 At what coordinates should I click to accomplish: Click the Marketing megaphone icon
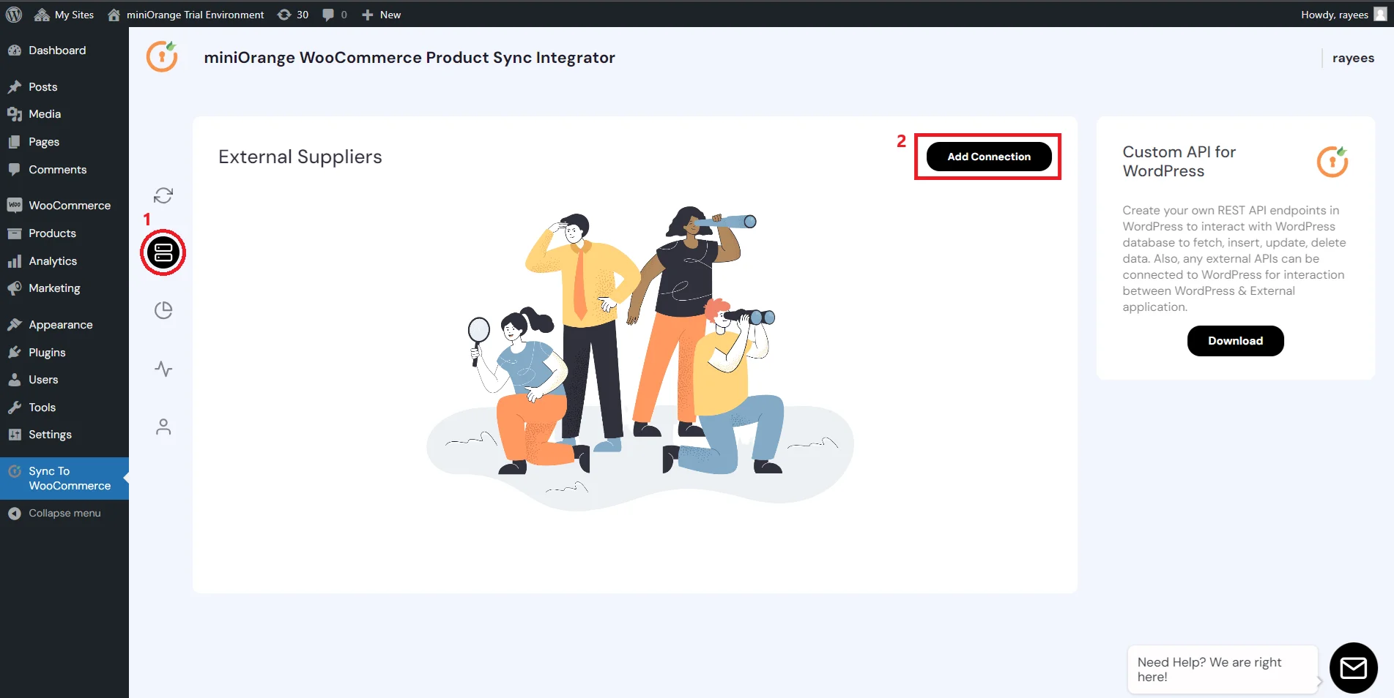point(15,288)
